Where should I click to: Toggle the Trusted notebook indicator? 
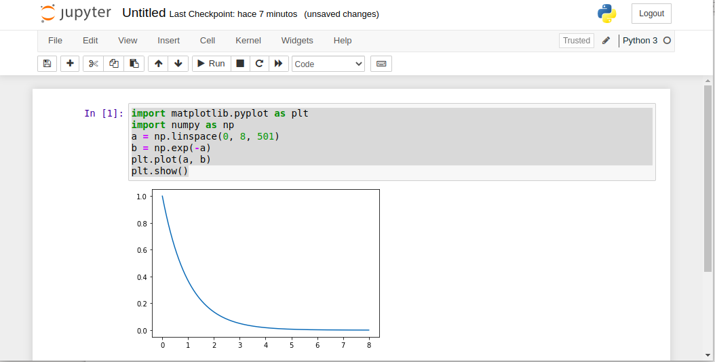click(x=577, y=41)
